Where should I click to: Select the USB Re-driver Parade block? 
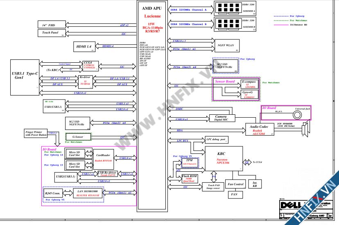click(107, 174)
